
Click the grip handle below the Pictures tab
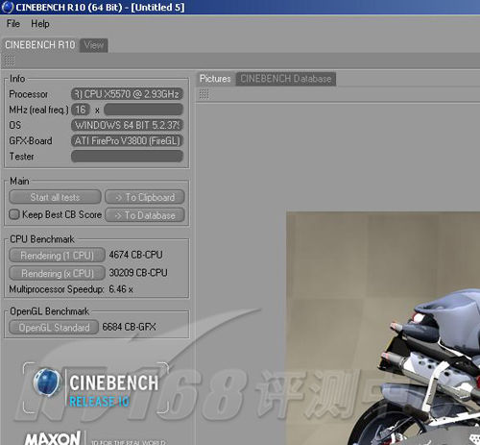tap(204, 94)
